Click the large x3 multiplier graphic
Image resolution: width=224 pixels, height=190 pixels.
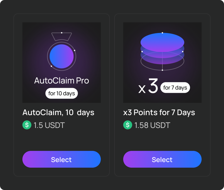point(148,87)
